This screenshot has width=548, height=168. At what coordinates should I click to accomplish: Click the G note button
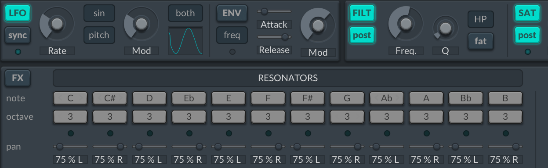[347, 99]
